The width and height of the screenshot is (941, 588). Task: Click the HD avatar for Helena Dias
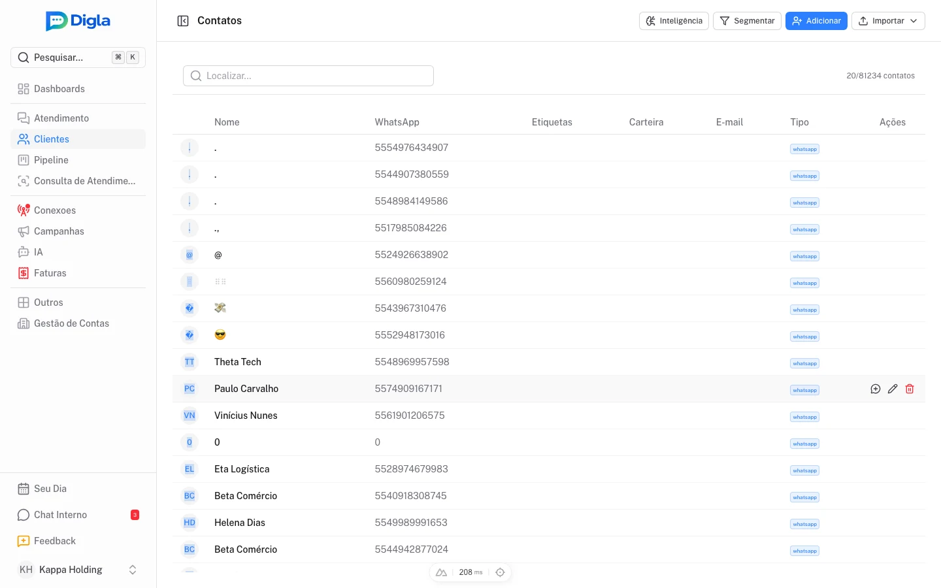pos(190,523)
